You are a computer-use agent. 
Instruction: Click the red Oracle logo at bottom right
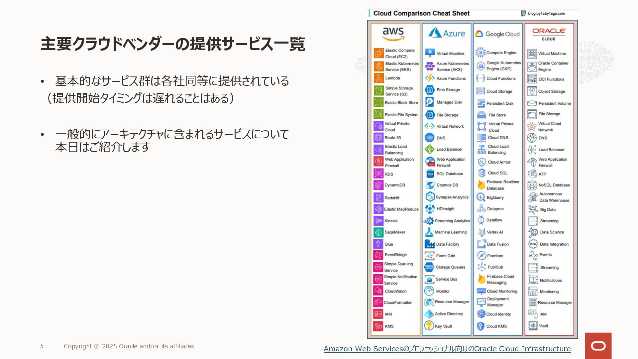pos(598,346)
